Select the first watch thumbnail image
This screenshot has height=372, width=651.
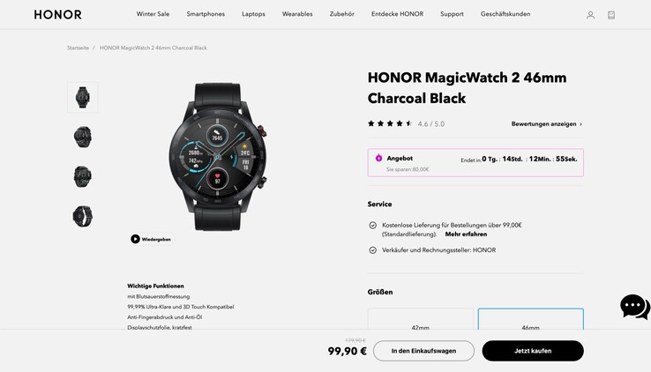pyautogui.click(x=83, y=98)
